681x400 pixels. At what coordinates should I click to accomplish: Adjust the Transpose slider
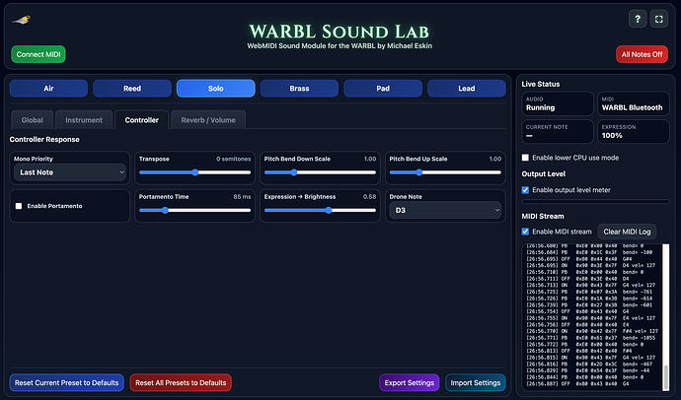[195, 172]
